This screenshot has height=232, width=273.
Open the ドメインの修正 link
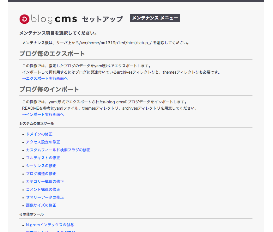click(x=39, y=134)
